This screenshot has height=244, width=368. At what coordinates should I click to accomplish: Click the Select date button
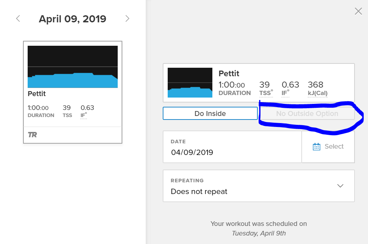[x=328, y=146]
